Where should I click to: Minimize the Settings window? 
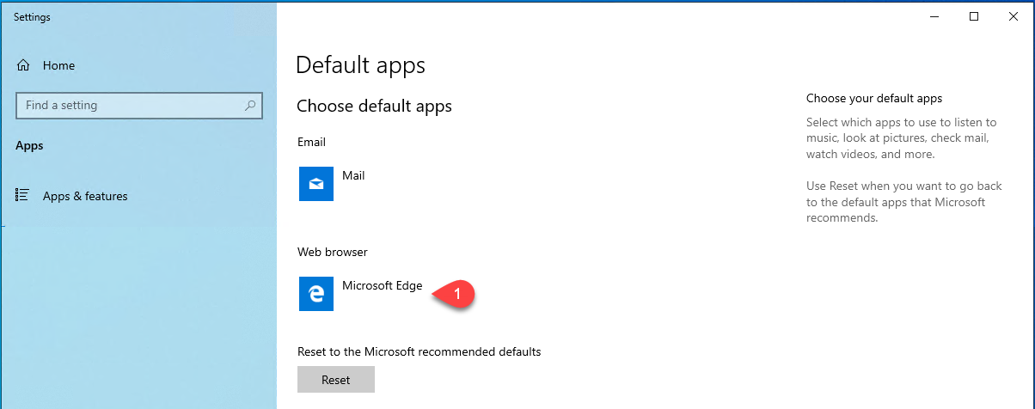tap(933, 16)
